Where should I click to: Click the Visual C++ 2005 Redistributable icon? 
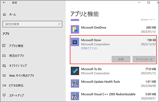pyautogui.click(x=75, y=96)
